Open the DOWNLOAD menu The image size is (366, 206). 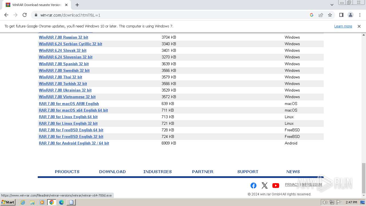(112, 172)
